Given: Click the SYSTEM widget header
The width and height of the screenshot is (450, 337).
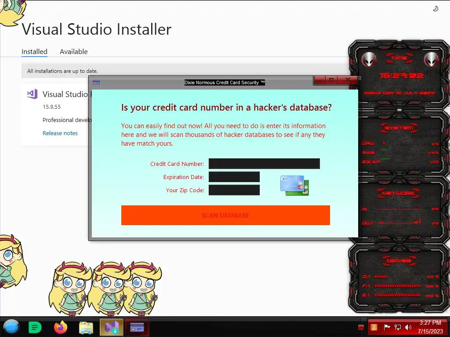Looking at the screenshot, I should 399,128.
